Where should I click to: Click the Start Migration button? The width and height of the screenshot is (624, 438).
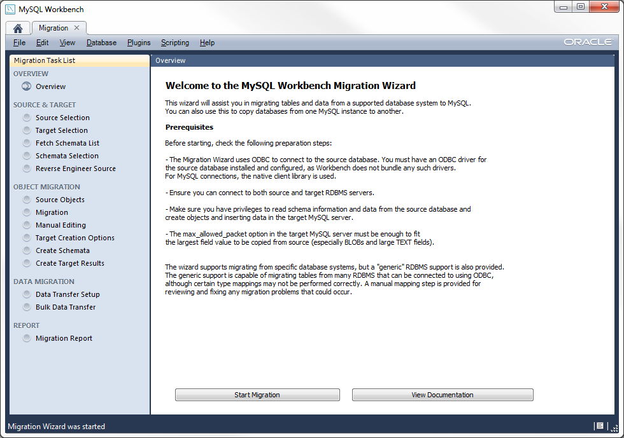pos(257,395)
